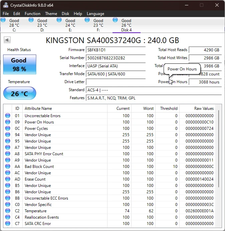Click status orb of attribute A7 row
This screenshot has height=231, width=225.
point(8,147)
